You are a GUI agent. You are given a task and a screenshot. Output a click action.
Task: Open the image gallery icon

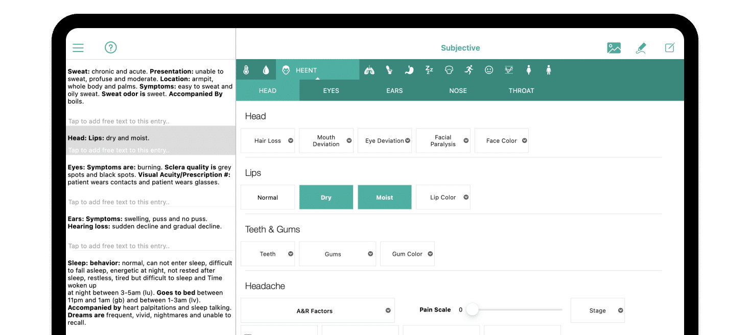coord(614,48)
